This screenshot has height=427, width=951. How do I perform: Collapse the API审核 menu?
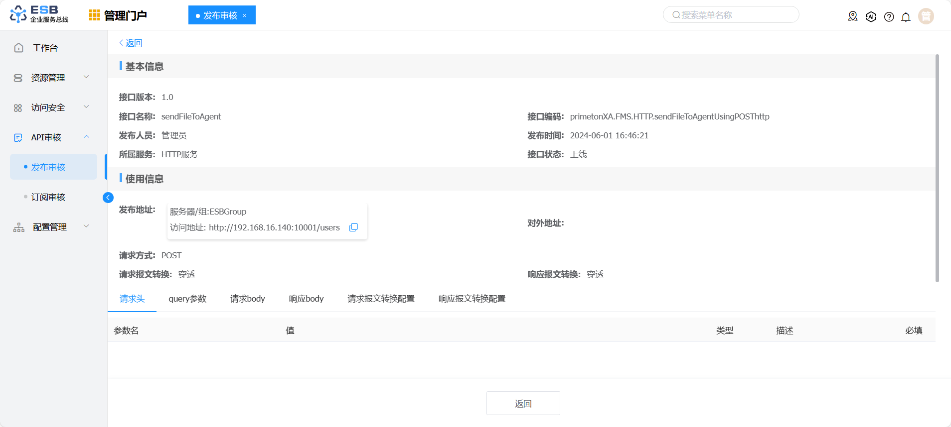49,137
